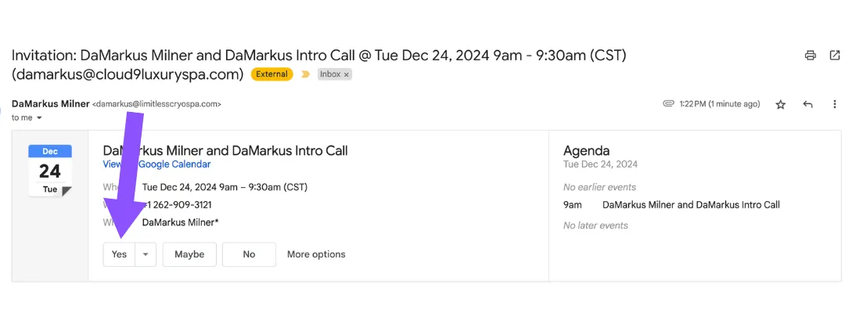
Task: Open More options for RSVP
Action: click(x=316, y=254)
